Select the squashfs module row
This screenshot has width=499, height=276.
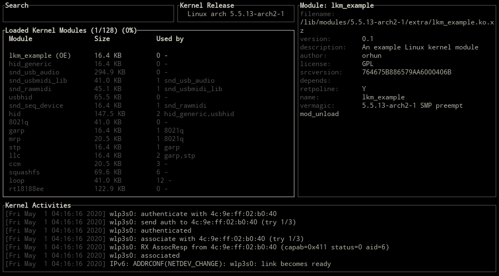point(148,172)
